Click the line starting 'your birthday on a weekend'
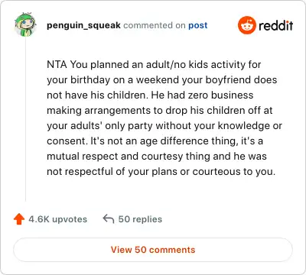This screenshot has height=275, width=306. (162, 79)
